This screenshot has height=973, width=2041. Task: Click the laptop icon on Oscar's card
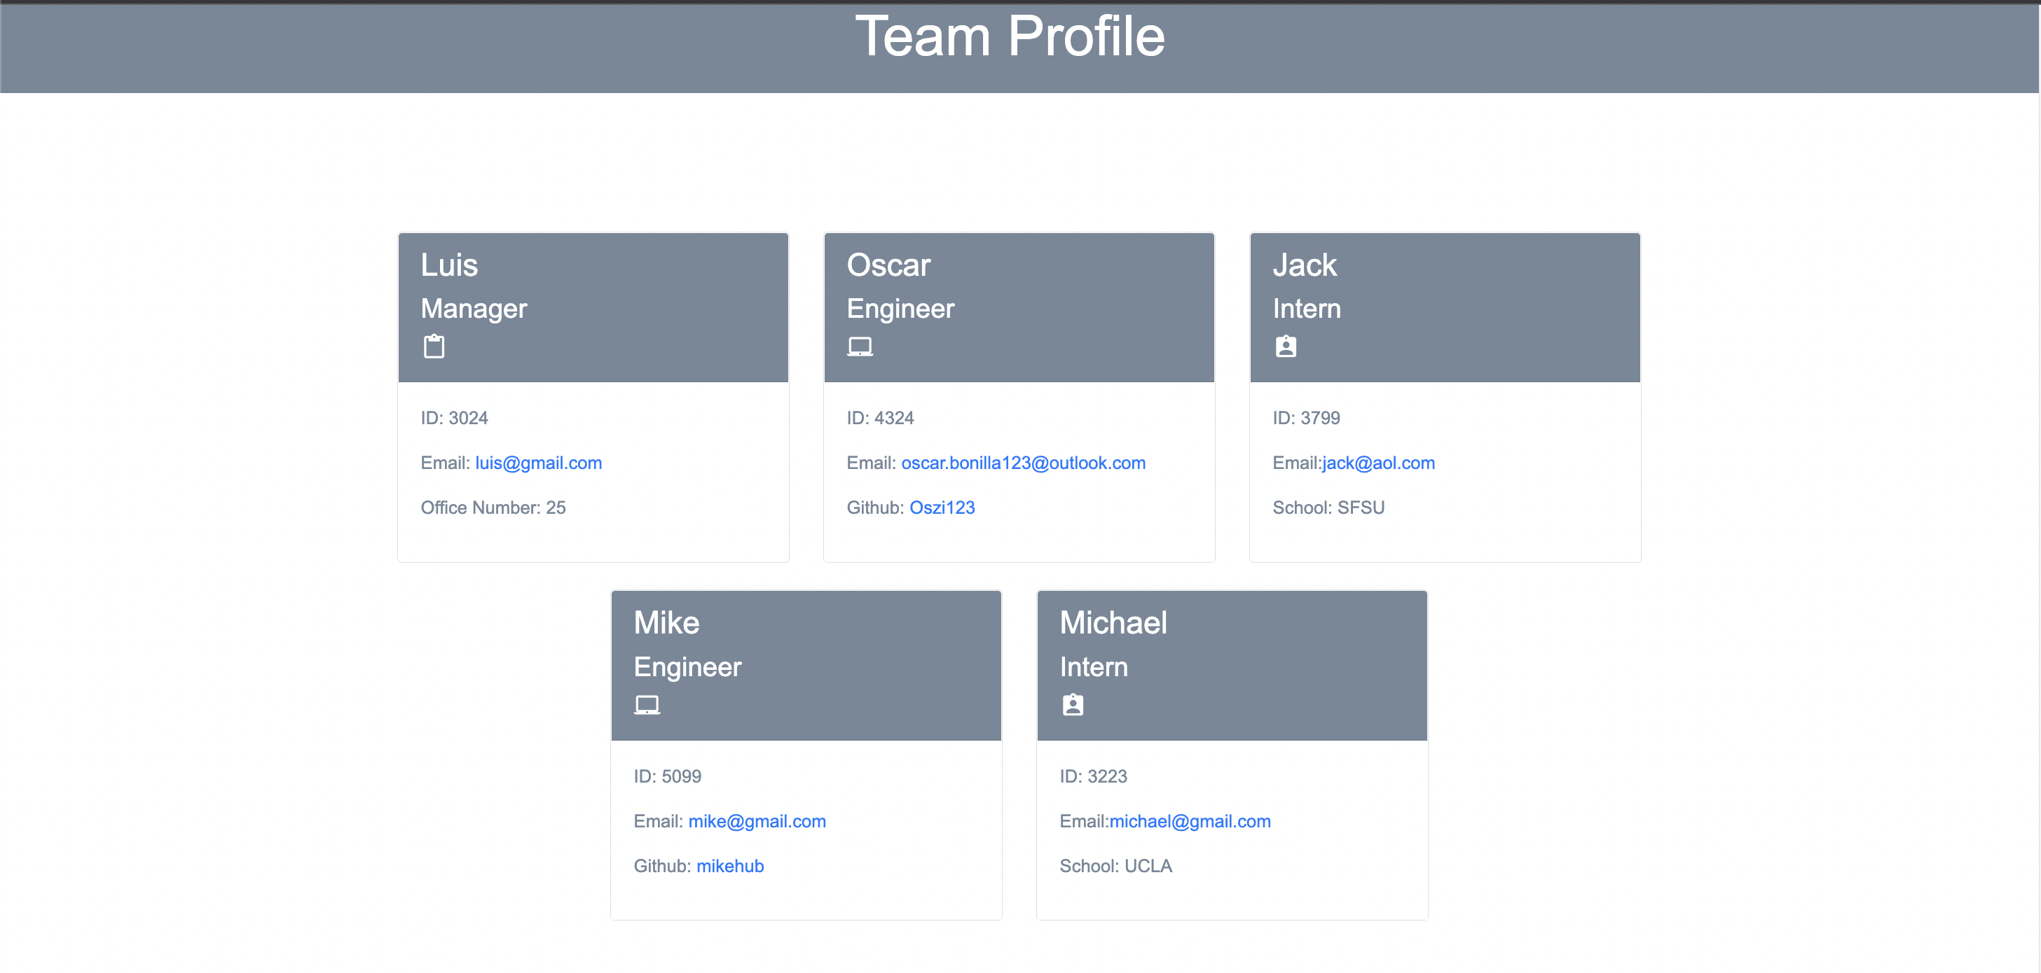click(x=859, y=346)
